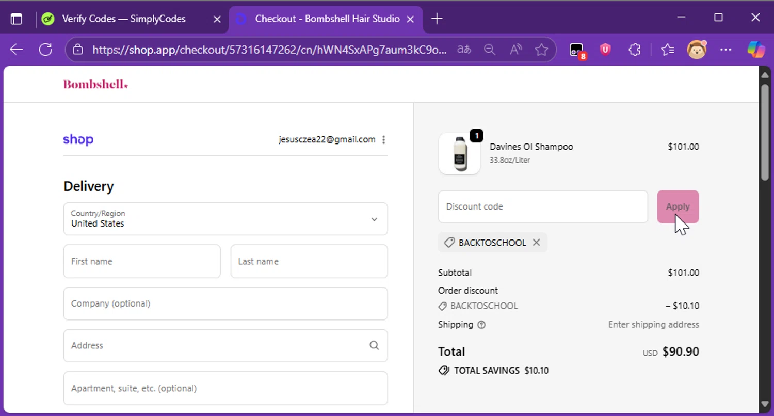Open the browser profile avatar
The image size is (774, 416).
pyautogui.click(x=697, y=50)
